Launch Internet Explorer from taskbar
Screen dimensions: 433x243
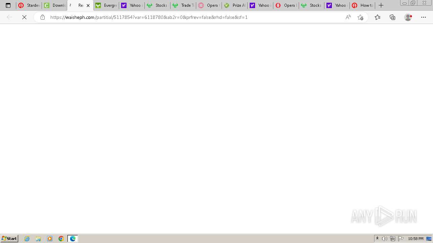click(x=27, y=239)
